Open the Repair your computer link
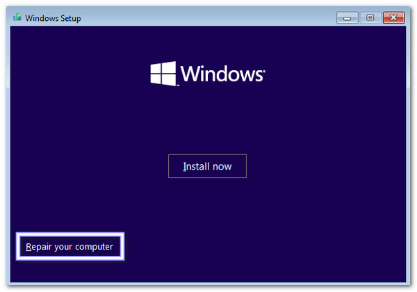Viewport: 417px width, 292px height. point(69,247)
